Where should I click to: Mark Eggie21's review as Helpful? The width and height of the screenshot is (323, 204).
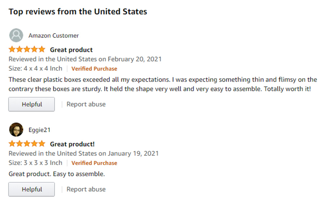click(x=32, y=189)
